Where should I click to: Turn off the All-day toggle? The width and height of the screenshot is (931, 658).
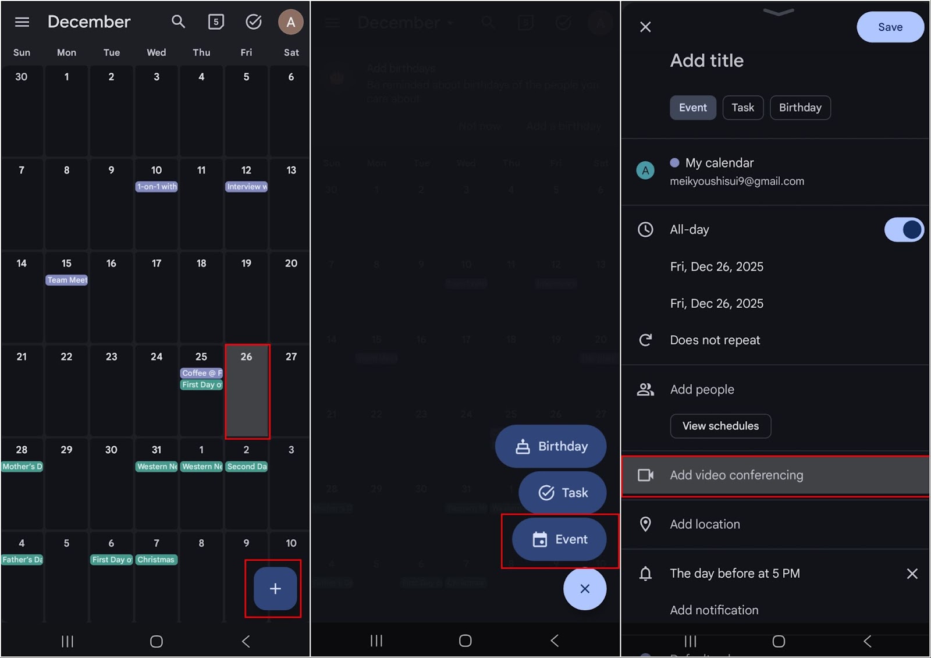[x=904, y=230]
